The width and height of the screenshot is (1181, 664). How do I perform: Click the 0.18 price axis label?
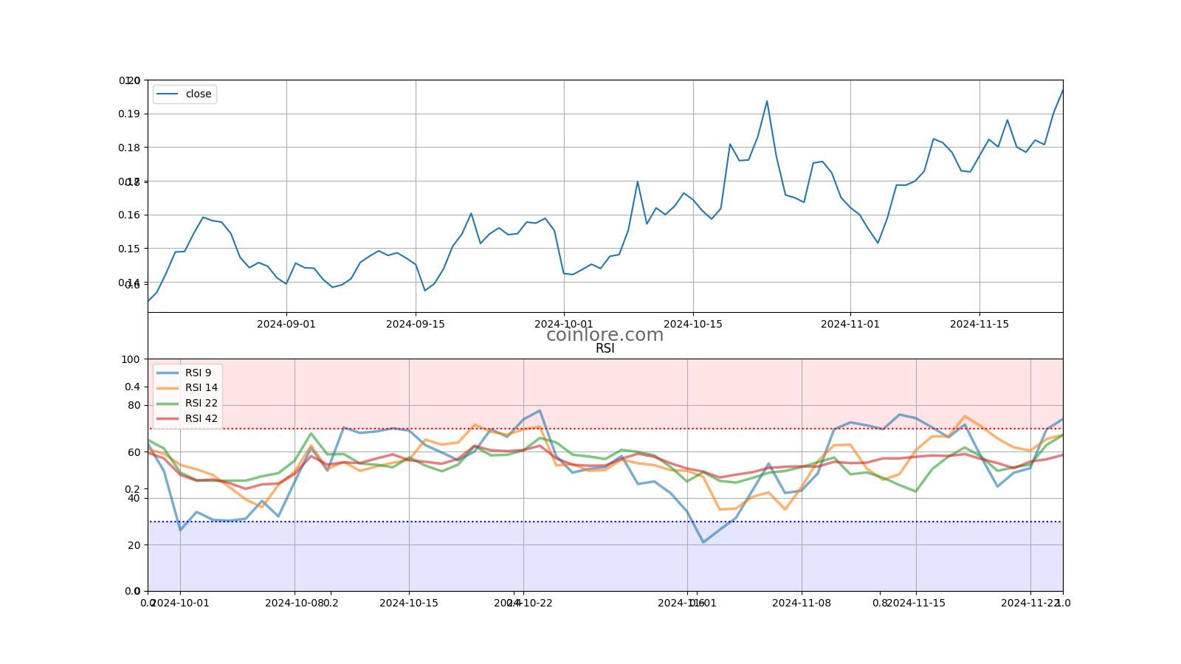pyautogui.click(x=129, y=148)
